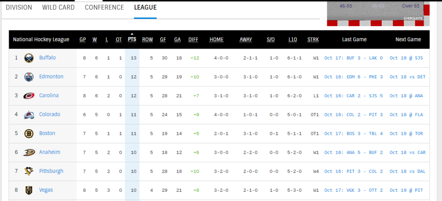This screenshot has height=201, width=442.
Task: Sort the table by PTS column
Action: (132, 39)
